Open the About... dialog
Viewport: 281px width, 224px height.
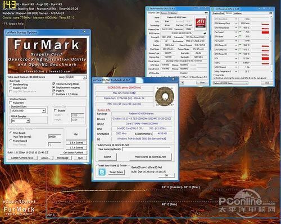coord(46,158)
